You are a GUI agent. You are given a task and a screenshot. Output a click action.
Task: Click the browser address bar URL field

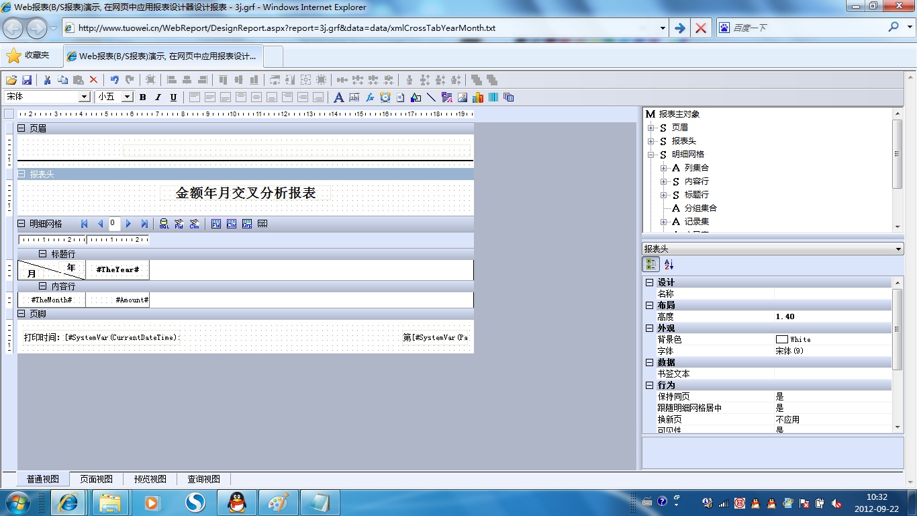363,28
